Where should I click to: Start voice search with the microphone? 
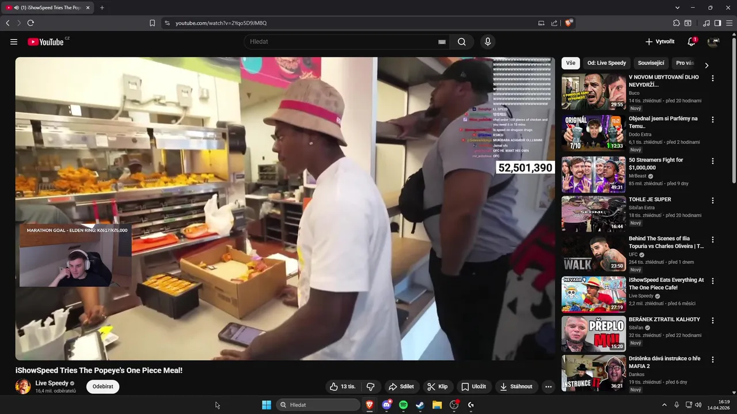coord(488,41)
